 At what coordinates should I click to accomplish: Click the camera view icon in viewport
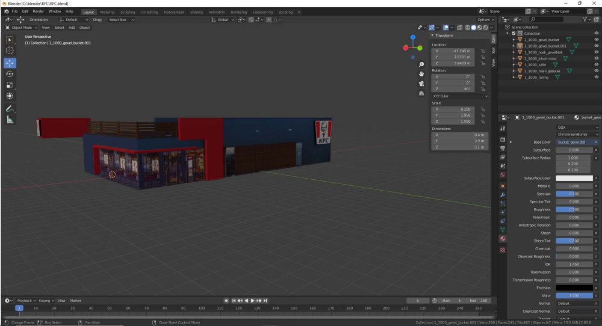[x=421, y=84]
